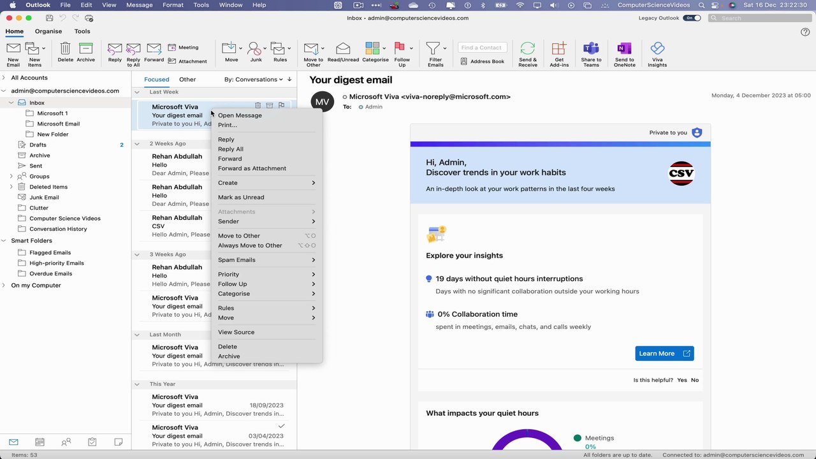This screenshot has width=816, height=459.
Task: Click Yes for Is this helpful
Action: click(x=682, y=380)
